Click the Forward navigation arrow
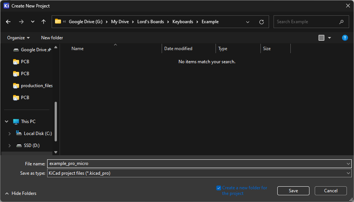 click(x=21, y=22)
